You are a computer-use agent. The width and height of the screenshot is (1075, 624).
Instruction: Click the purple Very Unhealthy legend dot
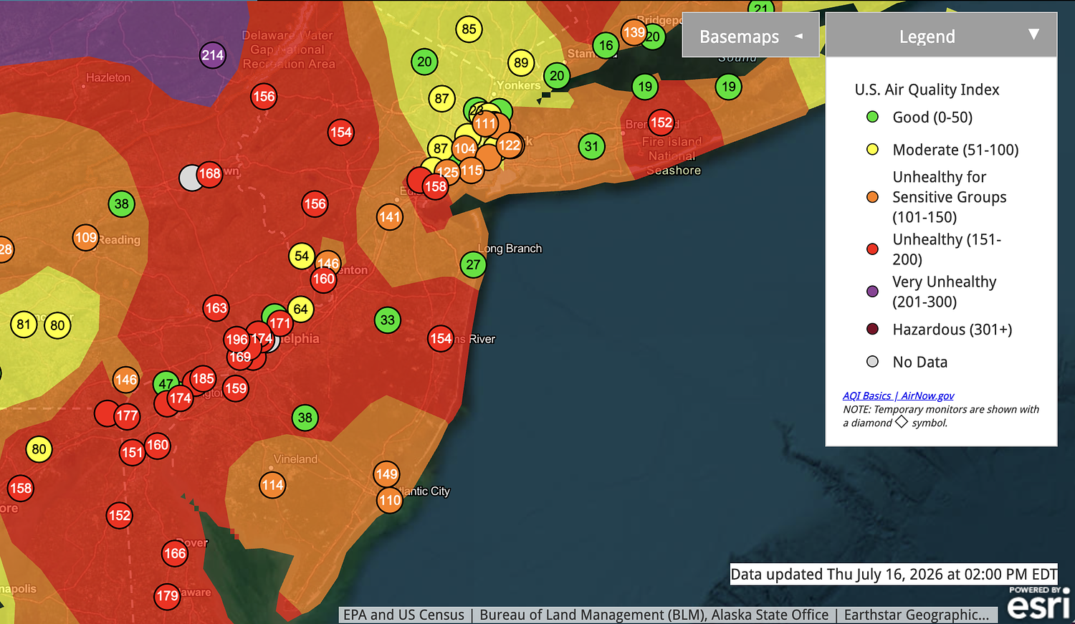click(872, 292)
